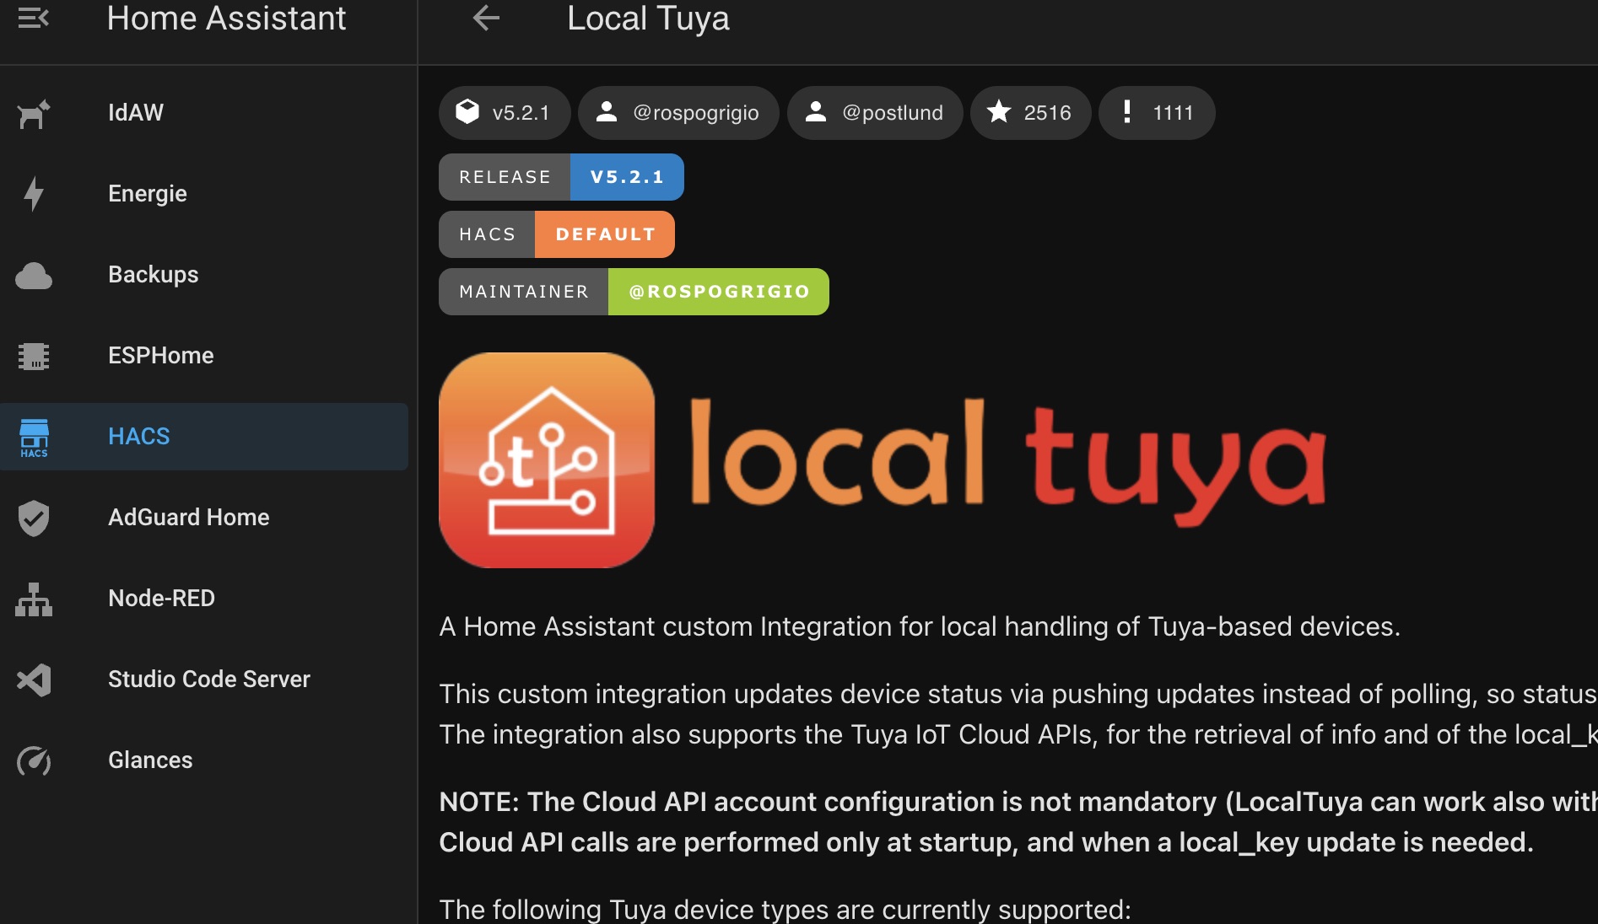
Task: Click the local tuya logo image
Action: pyautogui.click(x=883, y=460)
